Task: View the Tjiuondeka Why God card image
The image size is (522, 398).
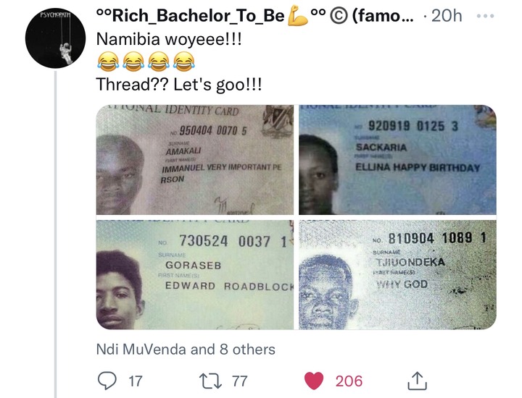Action: [397, 275]
